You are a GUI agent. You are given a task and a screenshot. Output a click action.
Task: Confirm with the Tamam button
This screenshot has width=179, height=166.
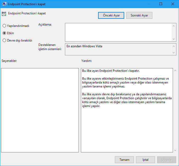(124, 160)
